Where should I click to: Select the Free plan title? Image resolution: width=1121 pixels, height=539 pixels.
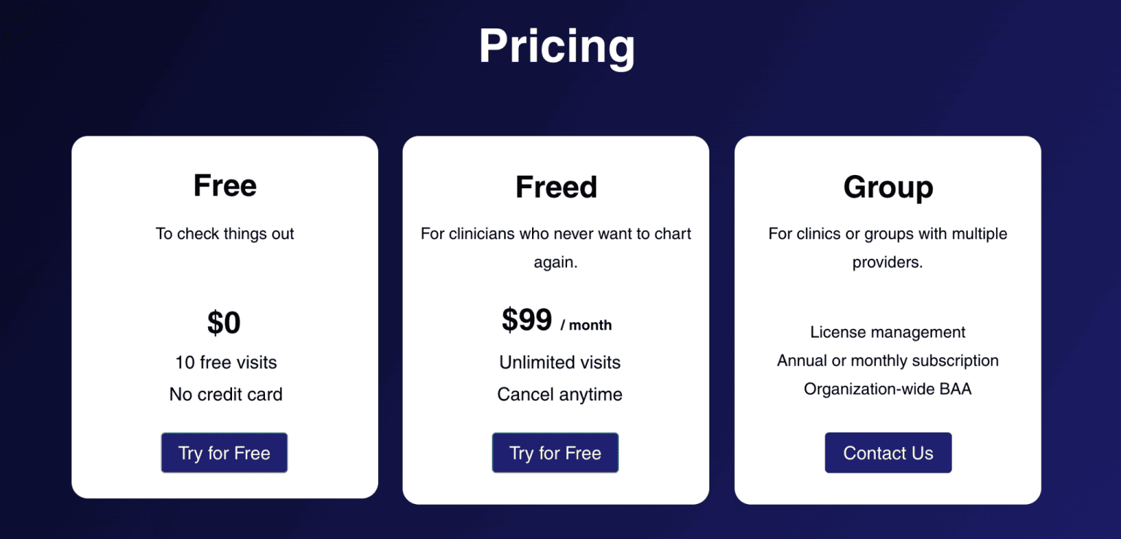pyautogui.click(x=225, y=185)
